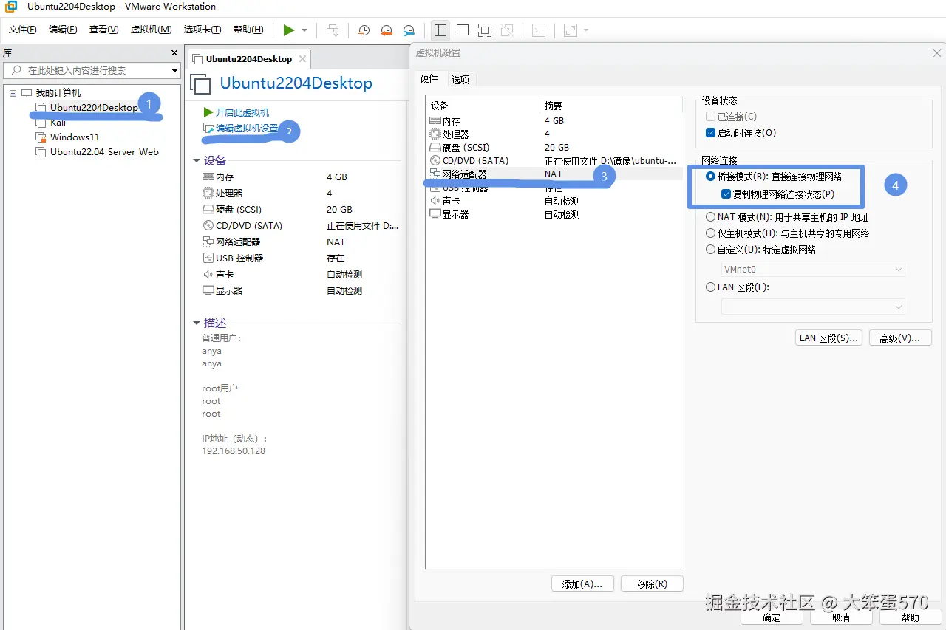The width and height of the screenshot is (946, 630).
Task: Click the 添加(A)... button
Action: point(582,583)
